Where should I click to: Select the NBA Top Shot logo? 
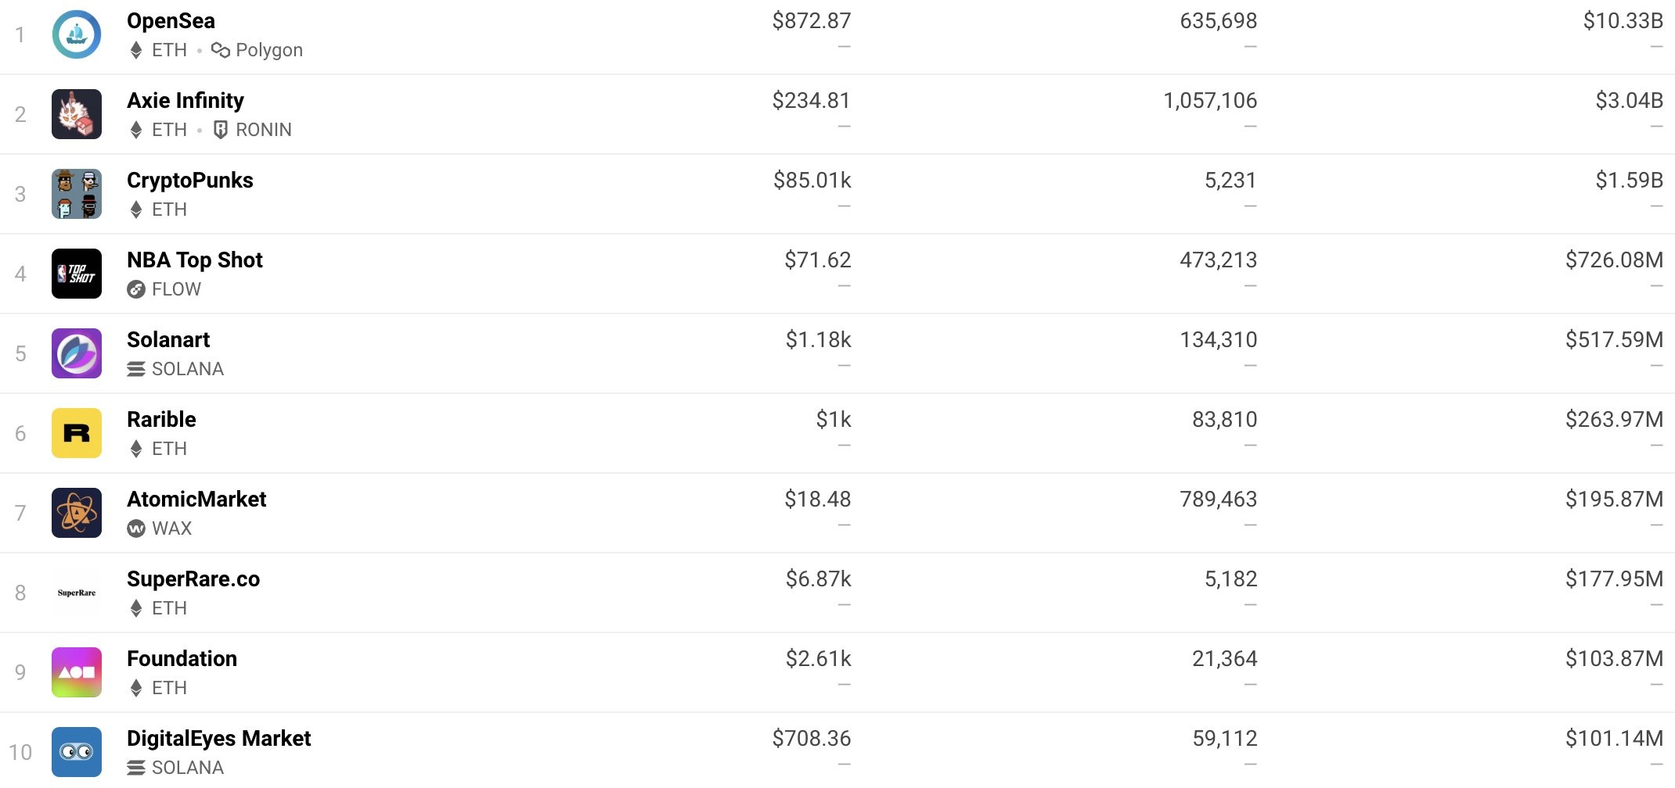[x=77, y=274]
